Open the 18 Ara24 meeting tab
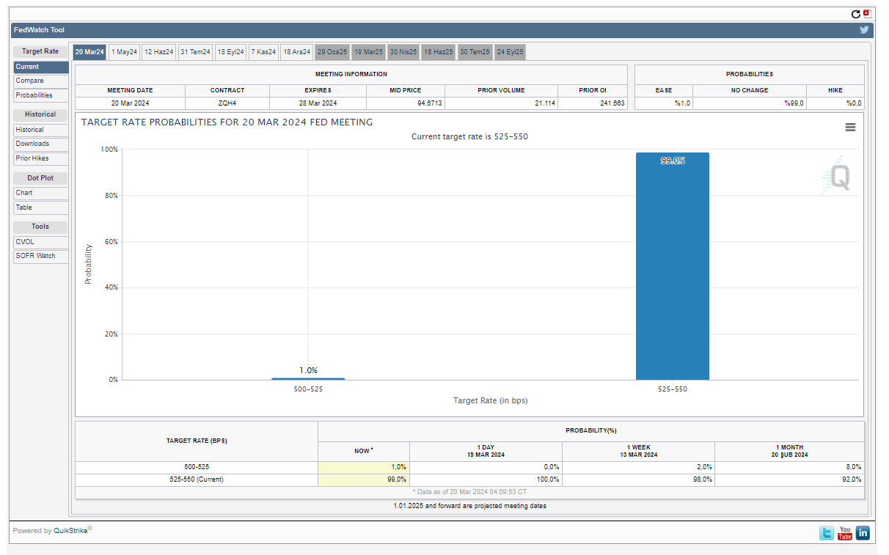This screenshot has width=889, height=555. (296, 52)
